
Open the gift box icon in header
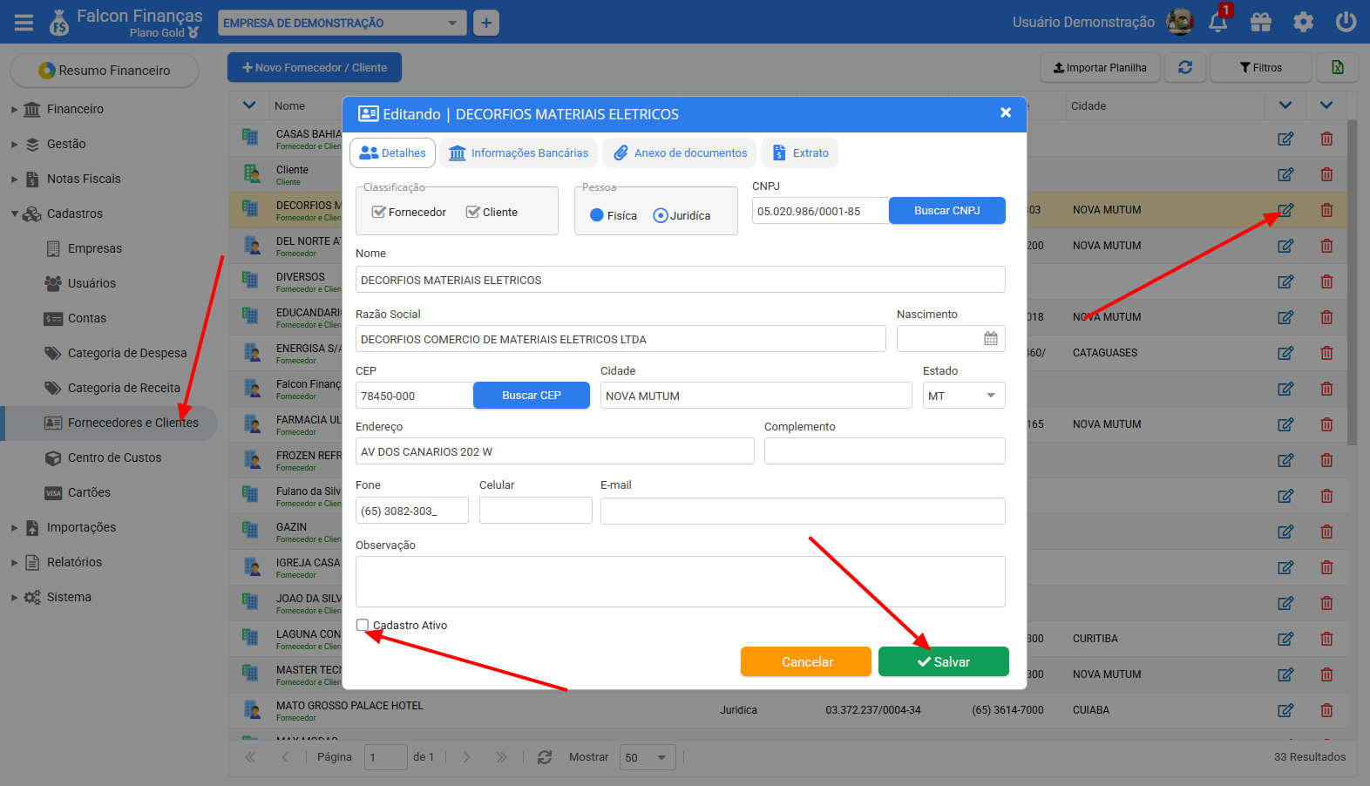coord(1260,23)
